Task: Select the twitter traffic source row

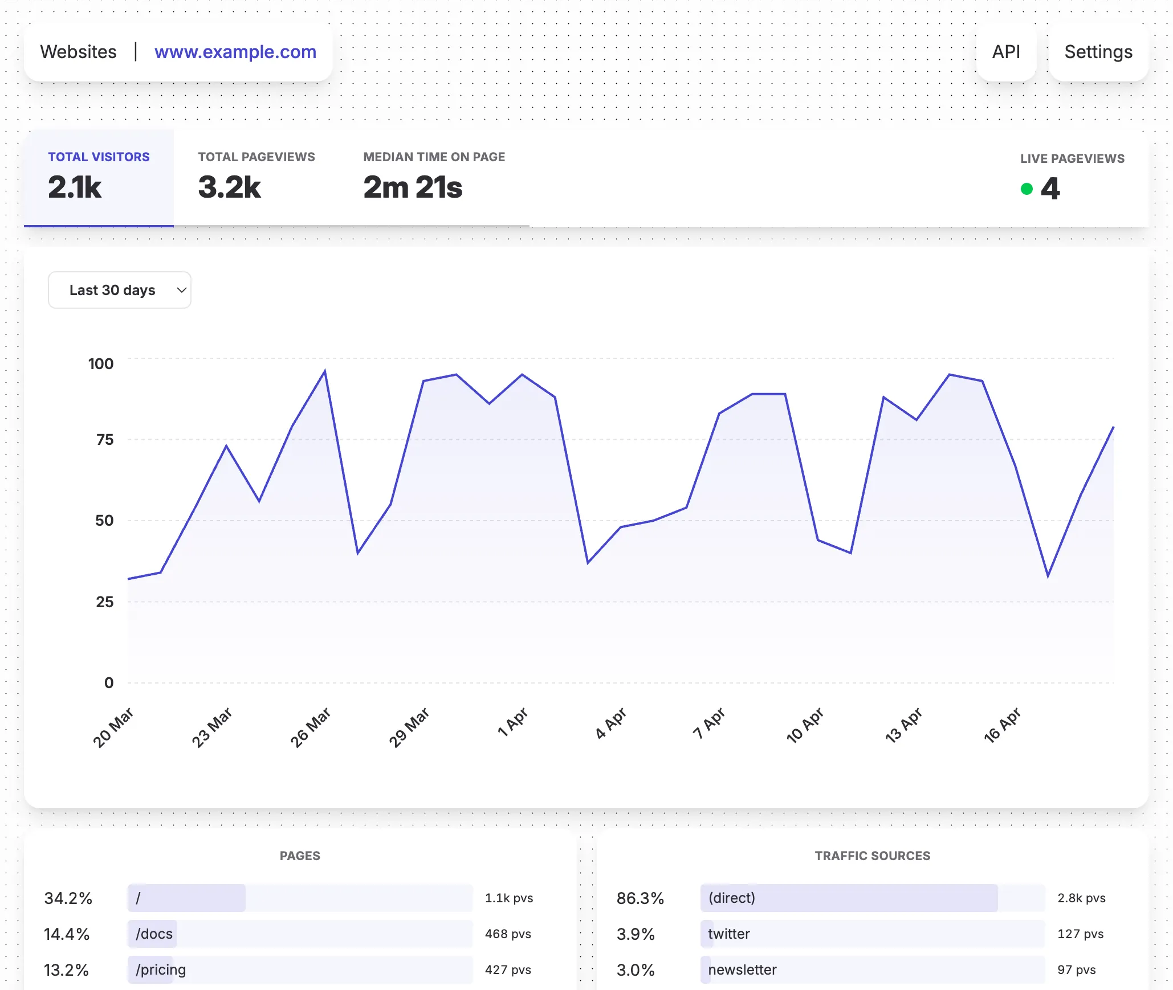Action: coord(872,934)
